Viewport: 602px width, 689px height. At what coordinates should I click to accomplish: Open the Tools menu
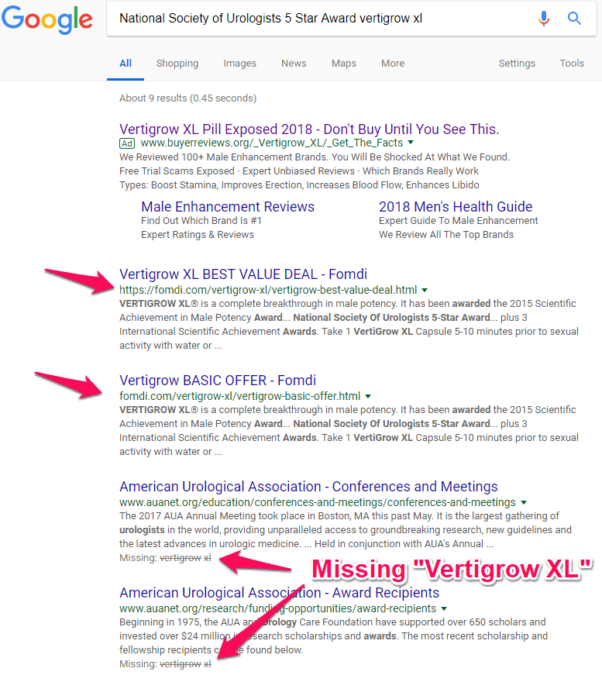572,64
